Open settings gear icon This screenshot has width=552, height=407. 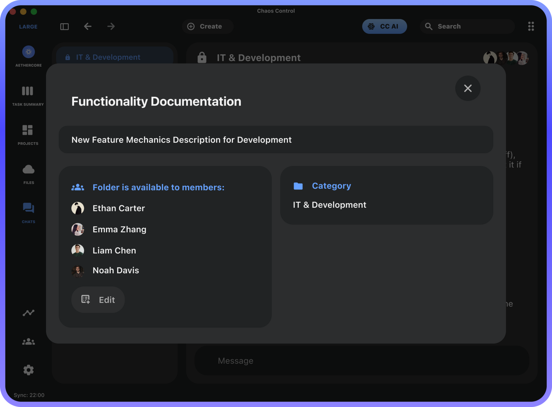pyautogui.click(x=28, y=370)
